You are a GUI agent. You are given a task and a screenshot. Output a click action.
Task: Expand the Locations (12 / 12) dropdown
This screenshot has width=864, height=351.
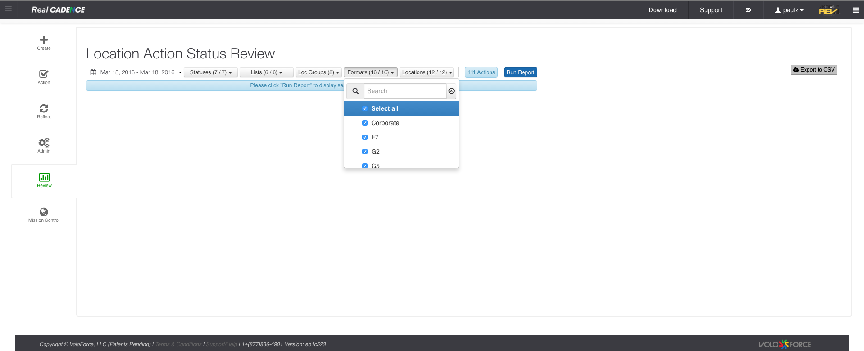427,72
